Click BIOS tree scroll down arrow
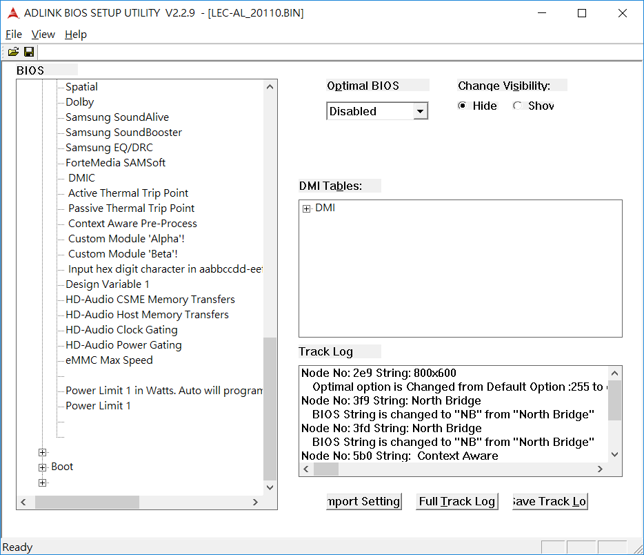644x555 pixels. pos(270,487)
